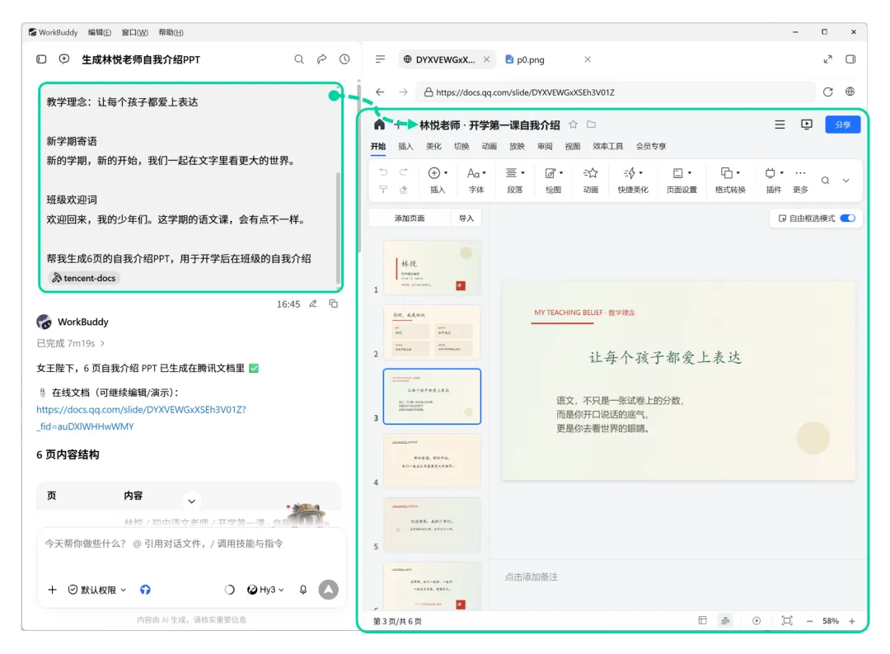
Task: Click the share arrow icon in the chat header
Action: tap(322, 59)
